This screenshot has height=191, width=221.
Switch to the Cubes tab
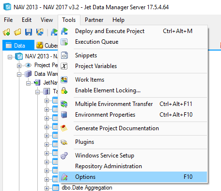point(47,46)
